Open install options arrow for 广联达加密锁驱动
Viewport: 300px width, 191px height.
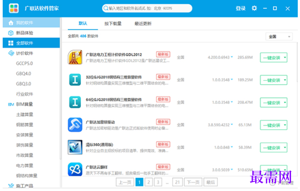tap(285, 125)
